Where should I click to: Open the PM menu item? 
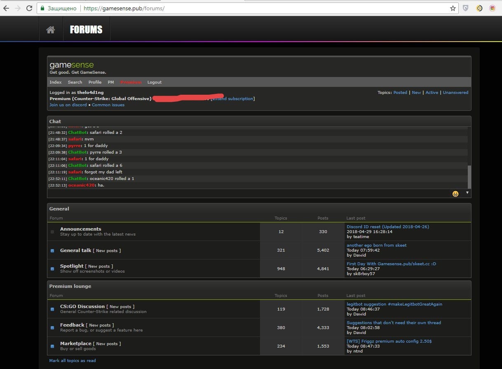111,82
